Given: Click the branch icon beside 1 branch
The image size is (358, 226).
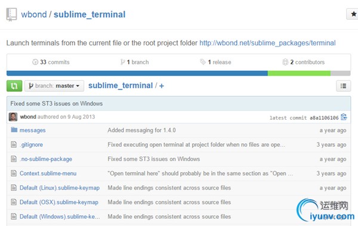Looking at the screenshot, I should pos(122,62).
